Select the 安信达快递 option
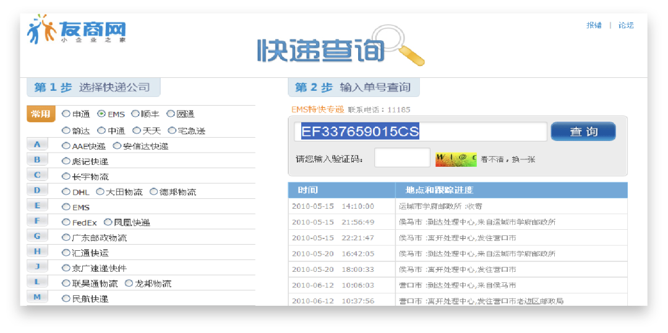Image resolution: width=668 pixels, height=333 pixels. tap(117, 146)
